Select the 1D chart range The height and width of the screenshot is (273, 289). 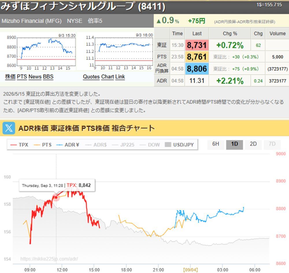click(x=234, y=144)
